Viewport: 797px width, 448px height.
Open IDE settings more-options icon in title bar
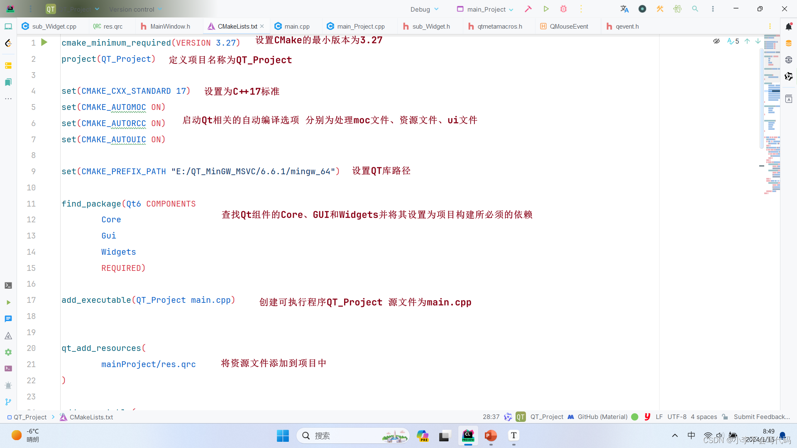[x=713, y=9]
